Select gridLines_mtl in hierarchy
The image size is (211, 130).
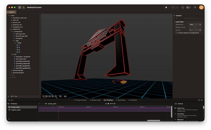click(17, 25)
